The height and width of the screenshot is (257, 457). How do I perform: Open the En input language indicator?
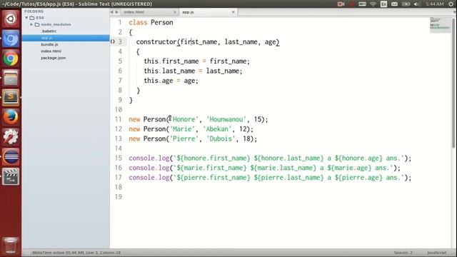point(383,4)
